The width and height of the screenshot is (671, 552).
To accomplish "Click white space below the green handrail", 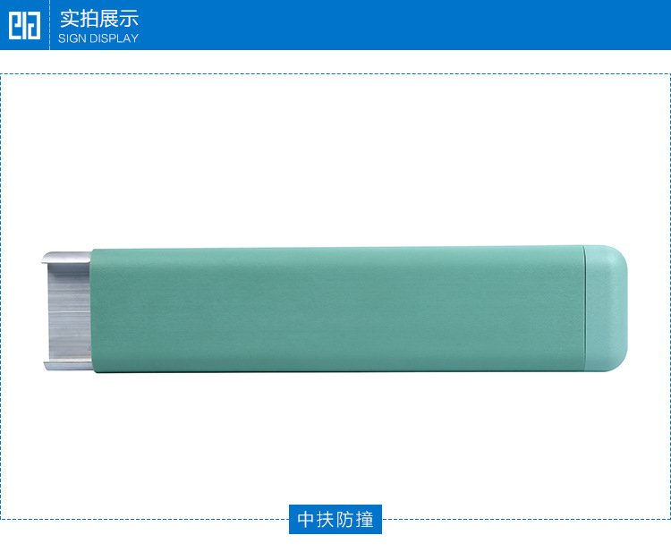I will [335, 437].
